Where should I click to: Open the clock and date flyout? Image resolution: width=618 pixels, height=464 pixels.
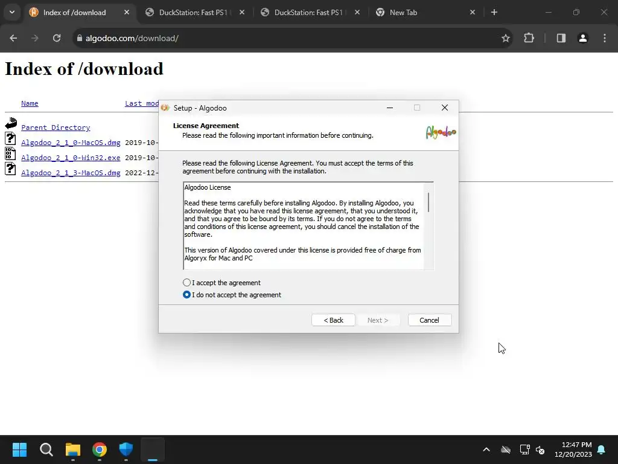(573, 449)
